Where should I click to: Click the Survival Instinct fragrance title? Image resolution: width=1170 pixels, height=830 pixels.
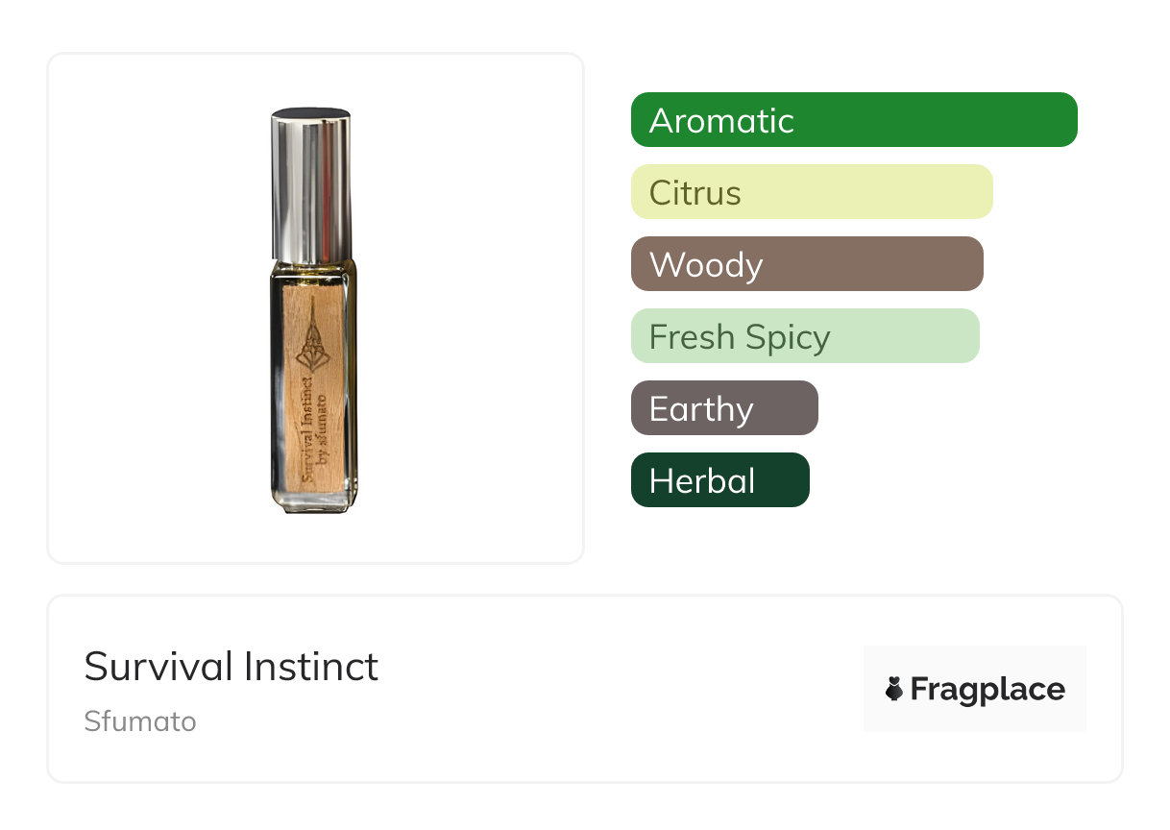pyautogui.click(x=231, y=667)
